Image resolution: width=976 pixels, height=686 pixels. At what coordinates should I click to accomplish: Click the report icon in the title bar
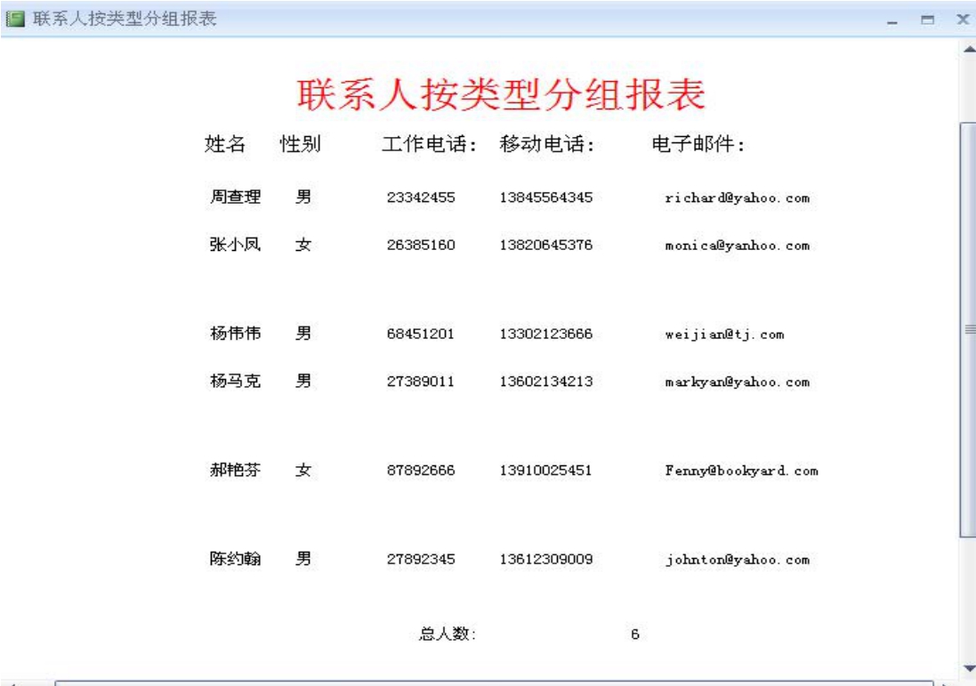coord(16,19)
